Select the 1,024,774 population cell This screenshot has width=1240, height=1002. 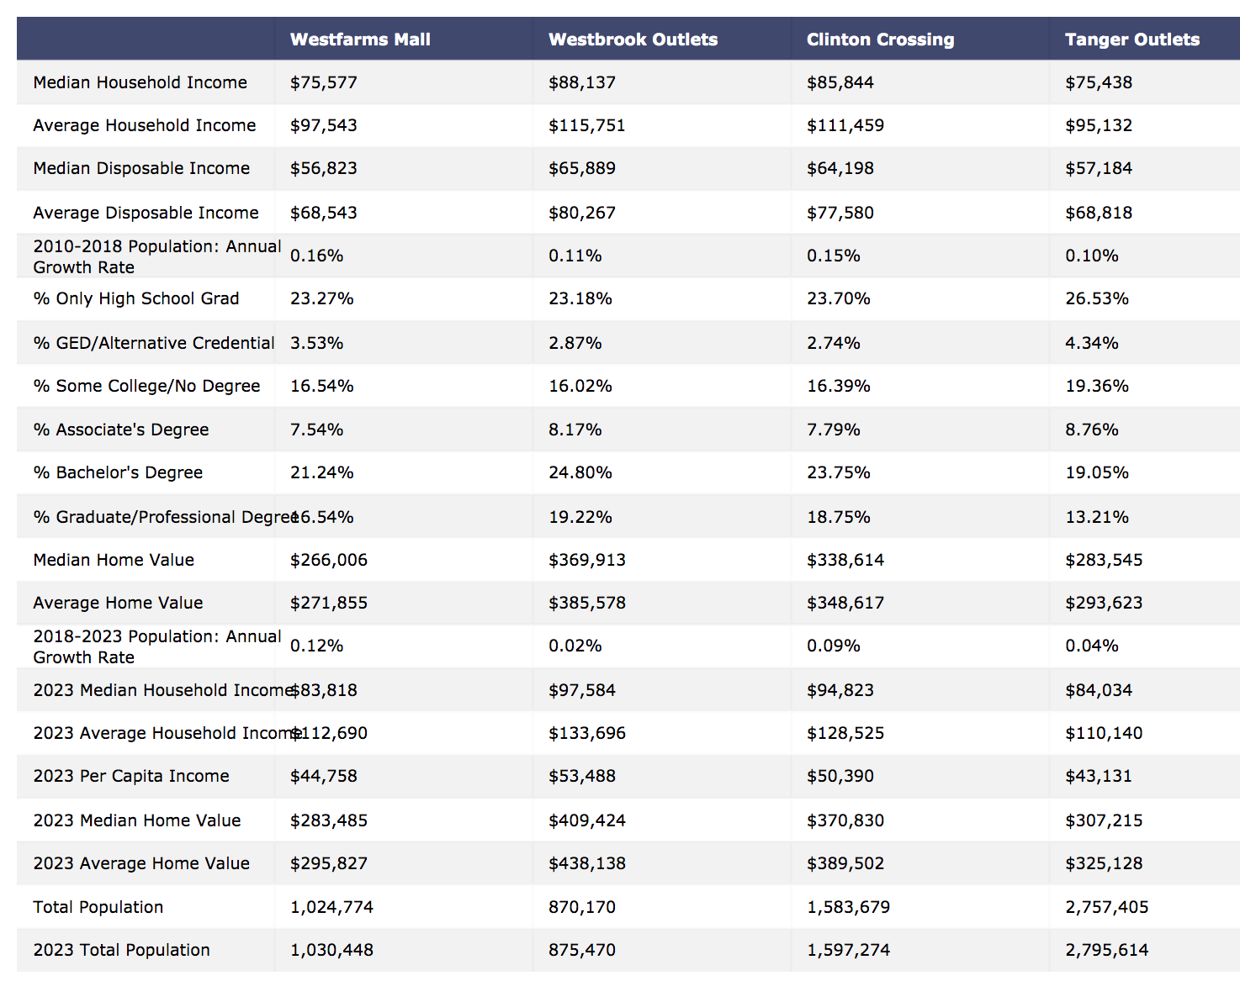[332, 907]
